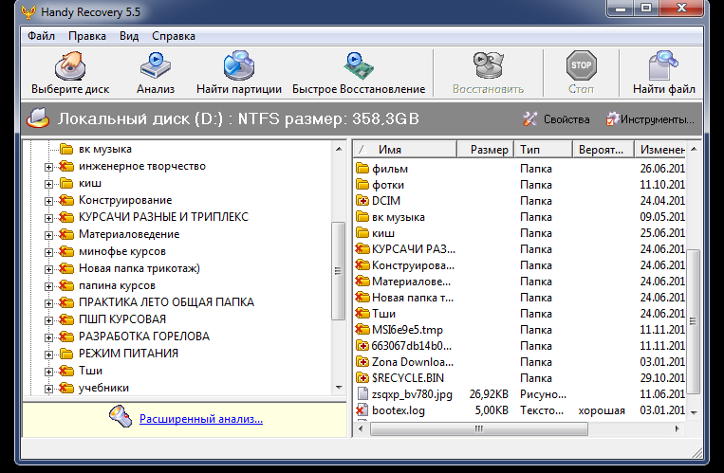Select Новая папка трикотаж) in tree
The height and width of the screenshot is (473, 724).
[139, 268]
